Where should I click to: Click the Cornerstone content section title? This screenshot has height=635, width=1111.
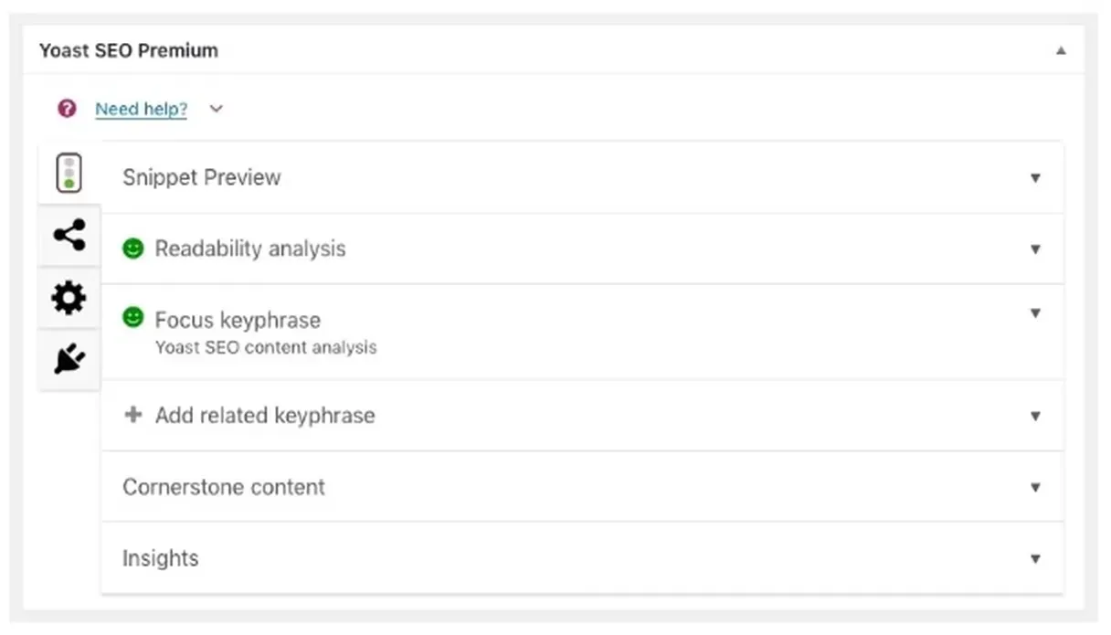click(x=223, y=487)
